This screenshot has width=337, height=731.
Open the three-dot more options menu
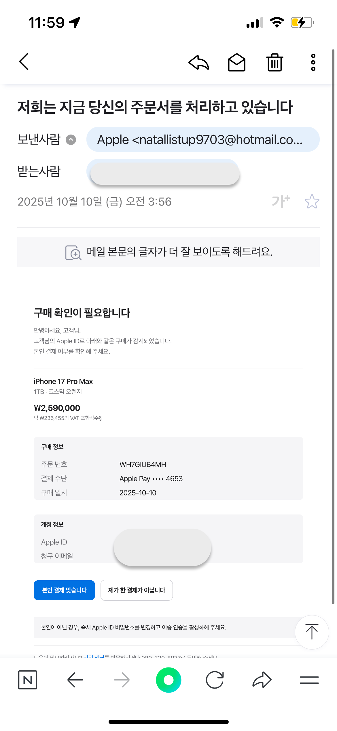point(313,62)
